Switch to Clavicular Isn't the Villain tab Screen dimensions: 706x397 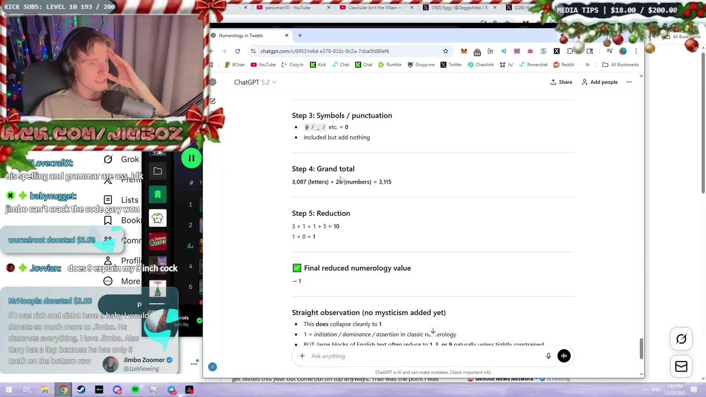(375, 8)
